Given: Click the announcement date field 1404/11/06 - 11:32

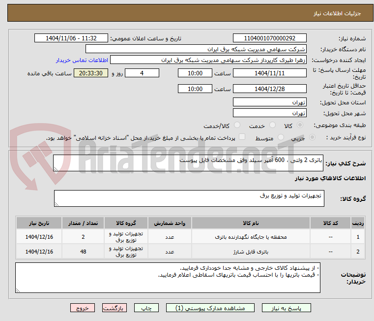Looking at the screenshot, I should pos(71,38).
